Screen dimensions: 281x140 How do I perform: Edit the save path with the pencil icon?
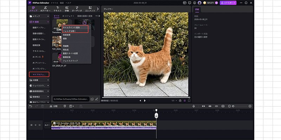[97, 99]
